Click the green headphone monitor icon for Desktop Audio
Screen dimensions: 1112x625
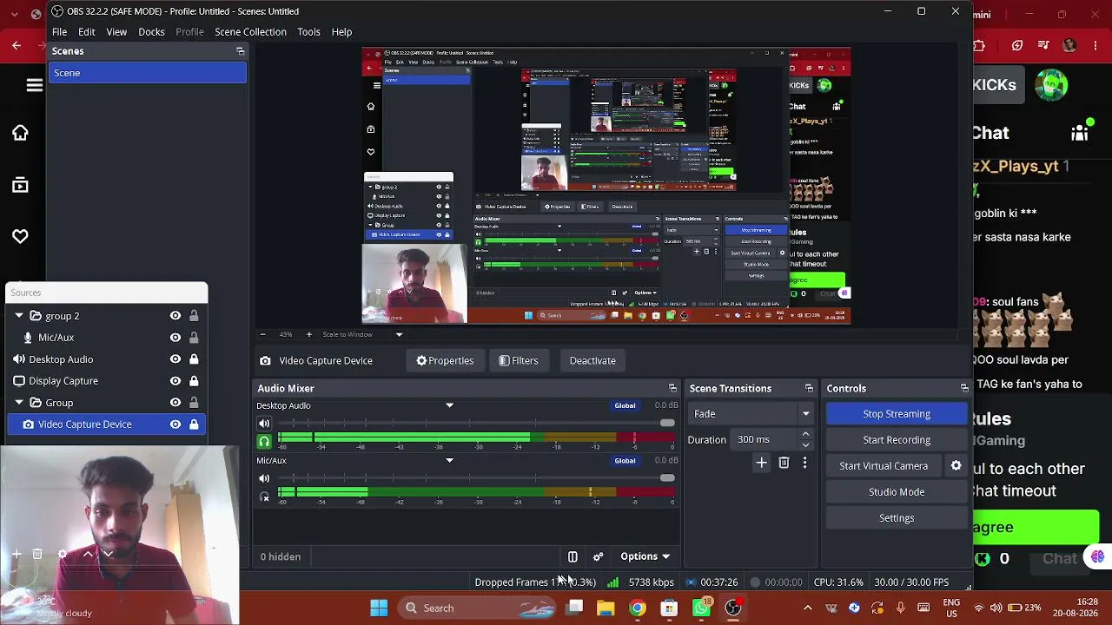tap(264, 441)
